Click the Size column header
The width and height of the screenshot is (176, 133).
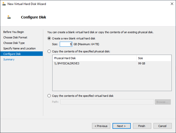tap(154, 58)
